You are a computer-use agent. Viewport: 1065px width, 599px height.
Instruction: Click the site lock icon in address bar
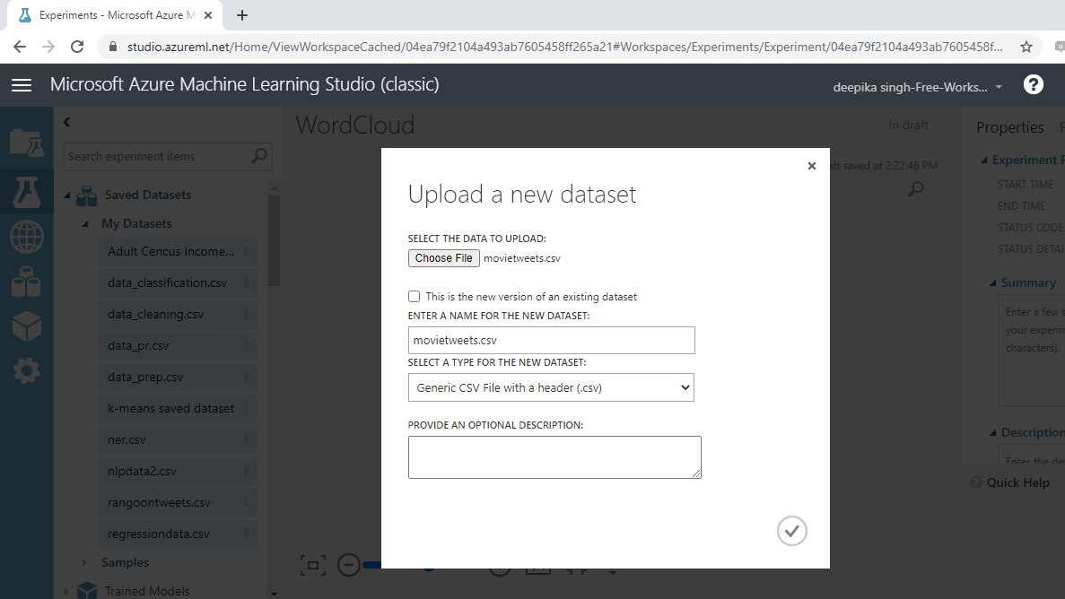tap(113, 47)
